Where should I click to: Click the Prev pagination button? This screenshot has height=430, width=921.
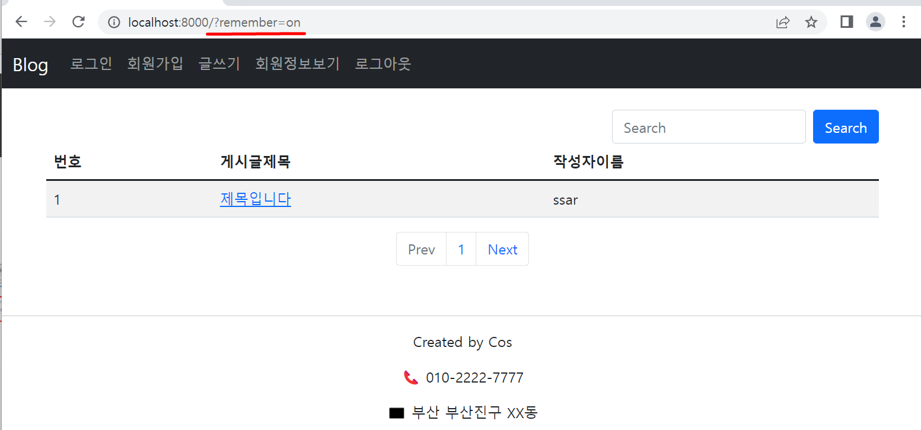421,249
